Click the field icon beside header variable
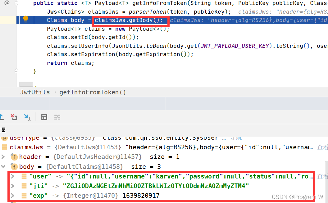Image resolution: width=328 pixels, height=203 pixels. tap(14, 157)
